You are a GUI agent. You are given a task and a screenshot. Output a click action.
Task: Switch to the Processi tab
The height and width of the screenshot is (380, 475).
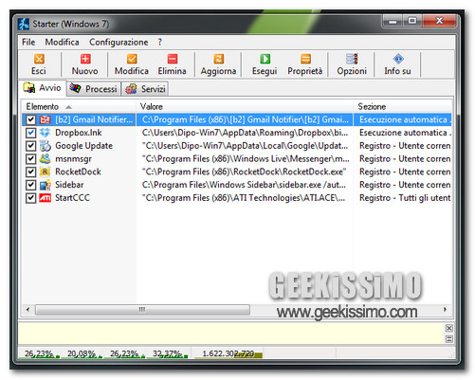coord(94,89)
